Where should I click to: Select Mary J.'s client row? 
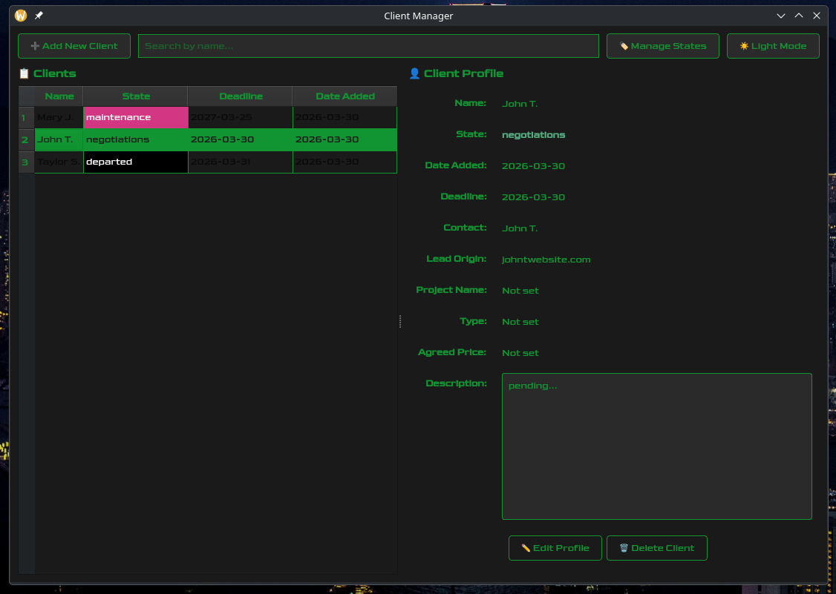tap(58, 117)
